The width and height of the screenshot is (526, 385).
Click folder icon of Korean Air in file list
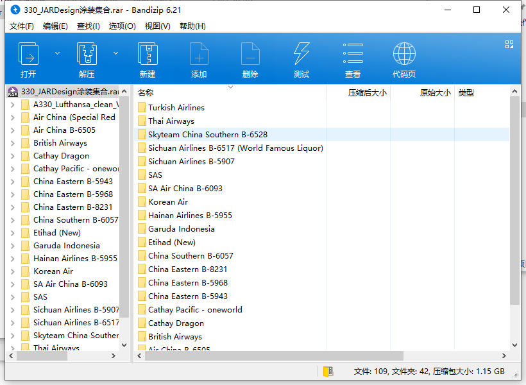(x=142, y=201)
